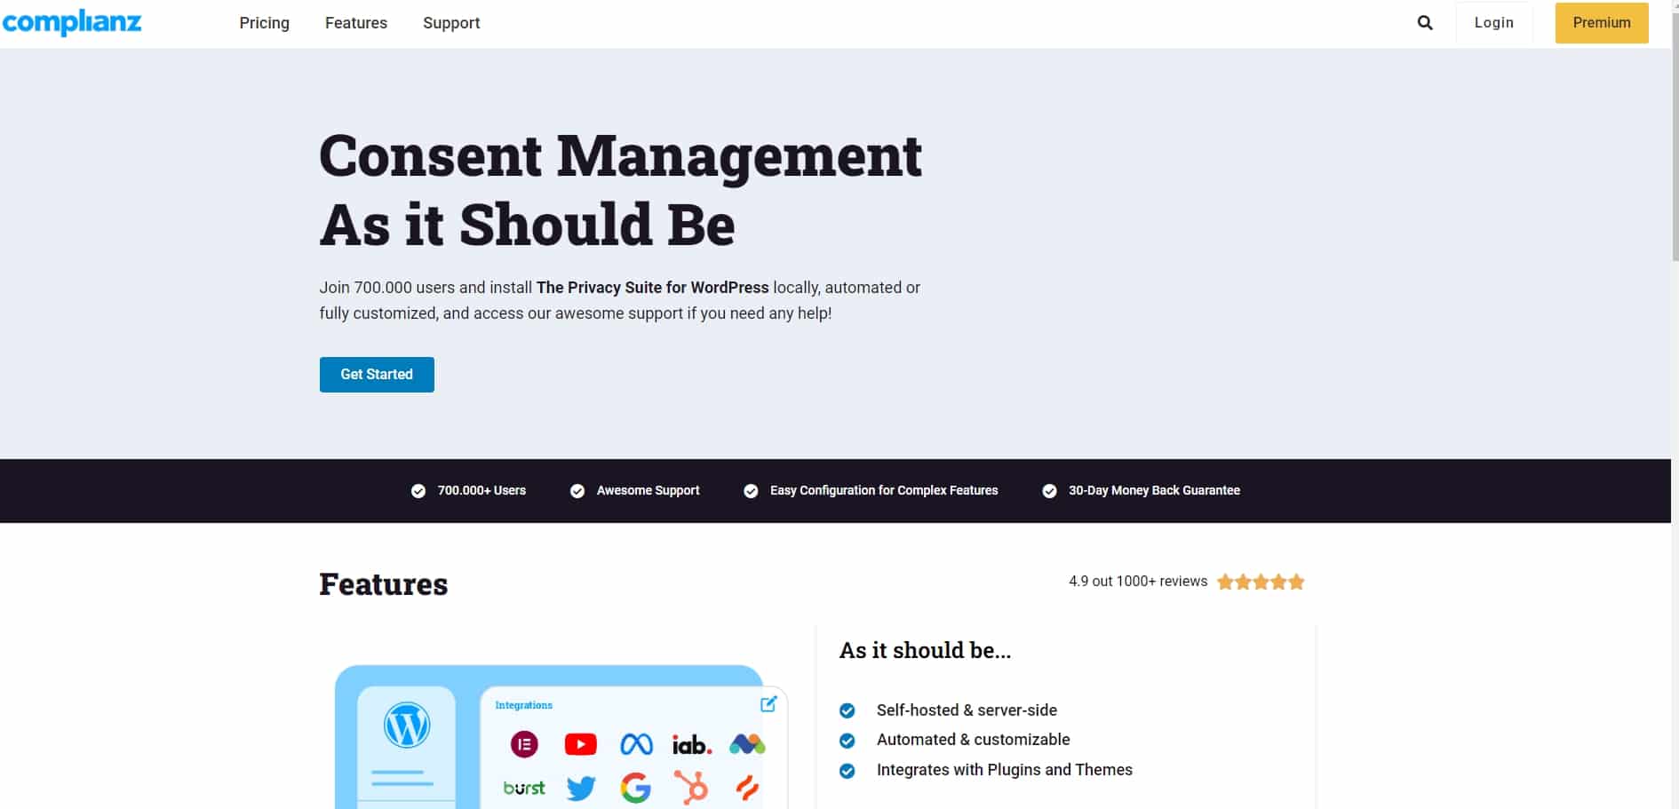
Task: Click the iab. integration logo
Action: point(692,744)
